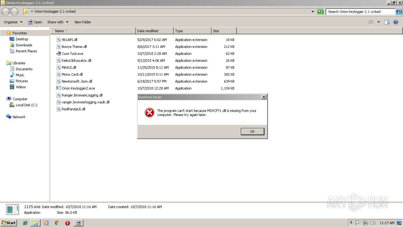Click the Search Orion Keylogger input field
403x227 pixels.
[x=360, y=12]
